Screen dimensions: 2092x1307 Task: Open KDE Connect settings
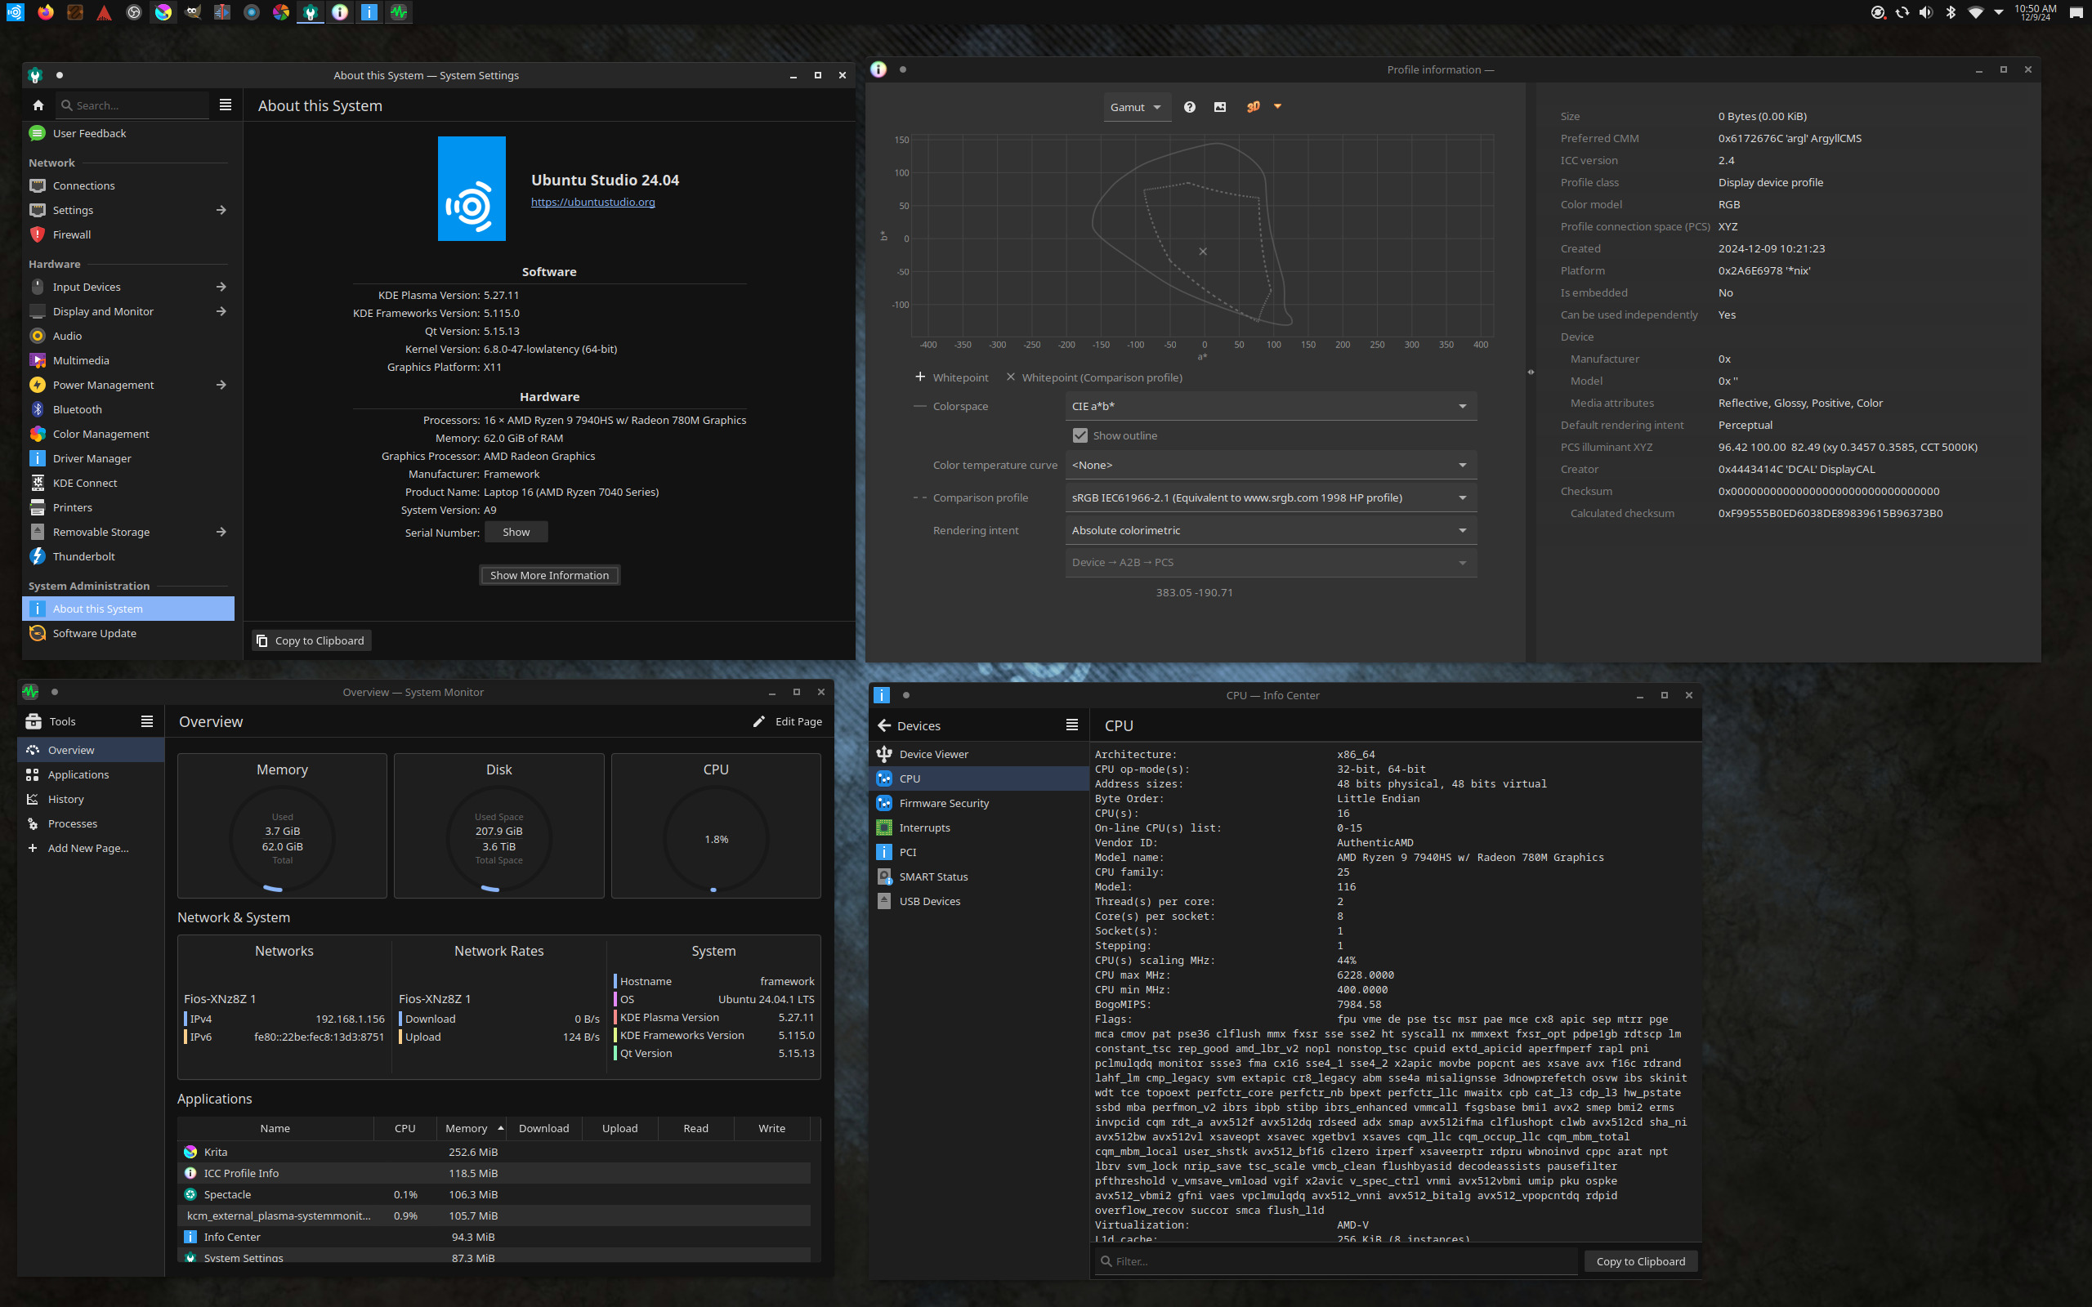tap(128, 484)
